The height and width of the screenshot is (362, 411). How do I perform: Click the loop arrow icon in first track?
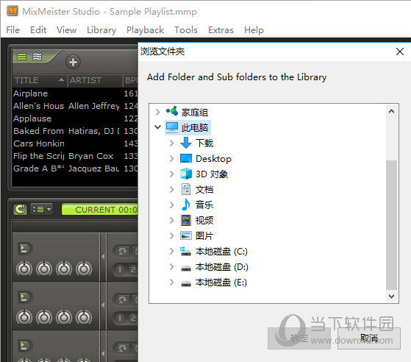pyautogui.click(x=122, y=252)
